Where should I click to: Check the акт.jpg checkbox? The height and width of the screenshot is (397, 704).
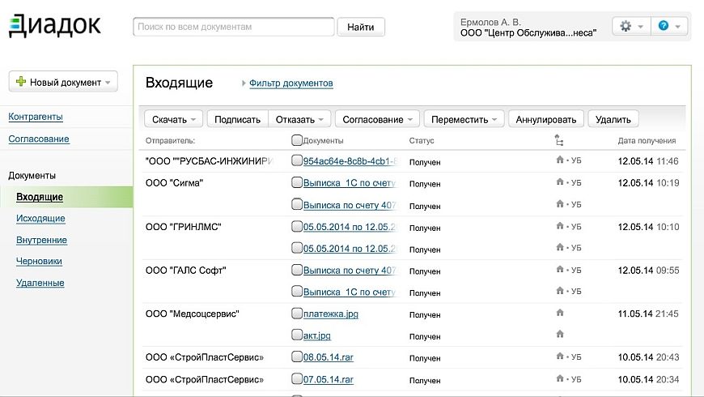click(297, 335)
